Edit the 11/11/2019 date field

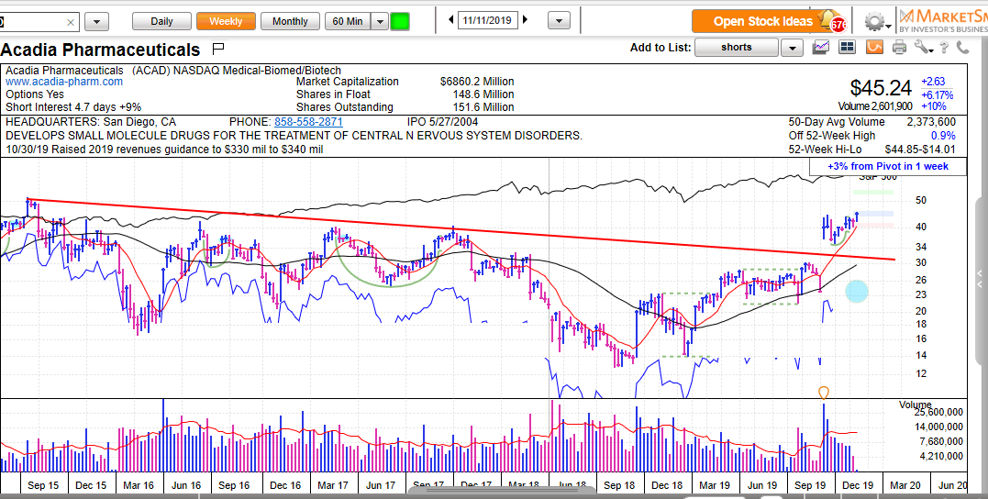488,20
